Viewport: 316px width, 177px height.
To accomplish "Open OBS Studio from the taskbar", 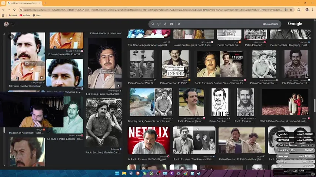I will point(158,173).
